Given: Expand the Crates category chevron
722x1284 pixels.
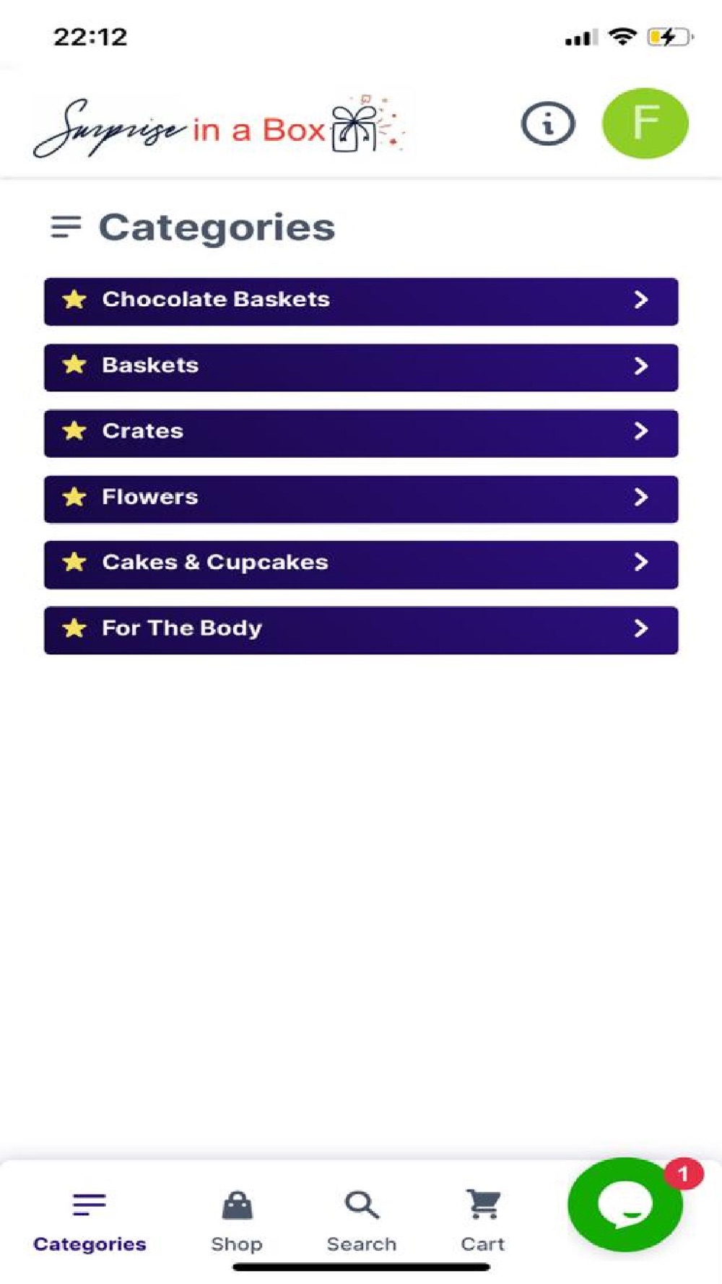Looking at the screenshot, I should click(x=640, y=431).
